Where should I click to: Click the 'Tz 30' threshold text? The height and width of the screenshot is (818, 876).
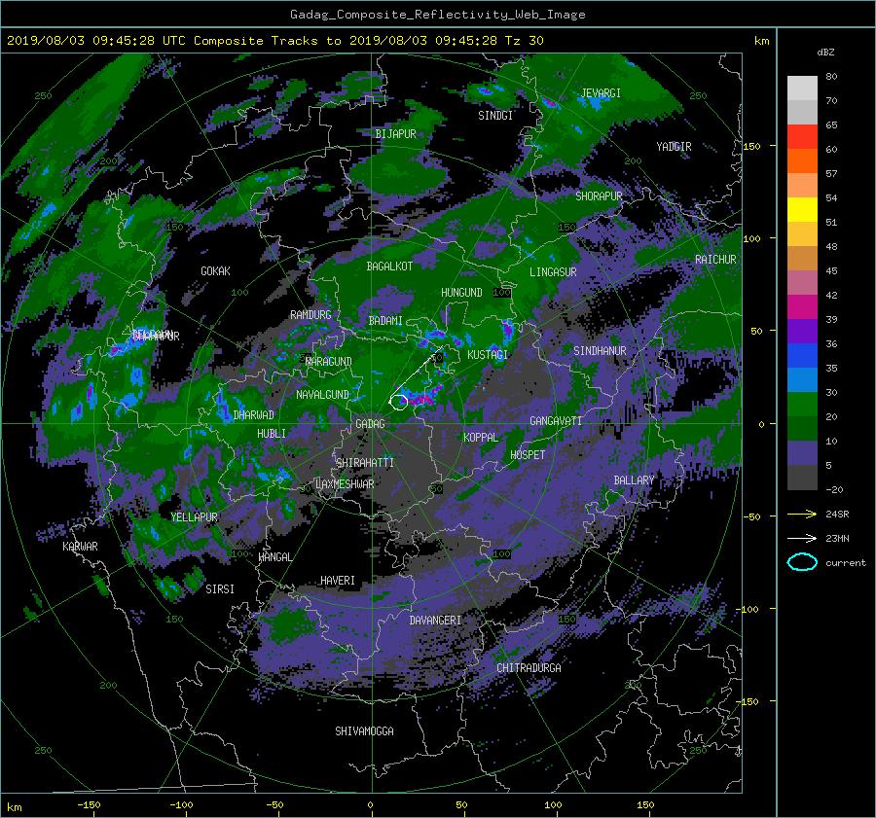click(x=524, y=41)
